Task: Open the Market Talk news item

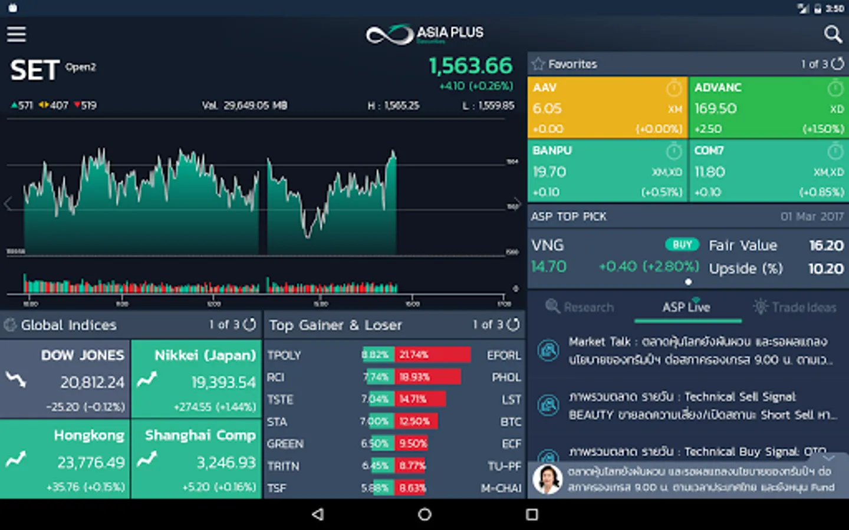Action: (688, 350)
